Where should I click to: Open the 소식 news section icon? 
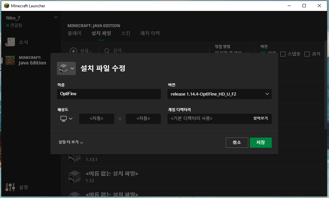[x=10, y=42]
